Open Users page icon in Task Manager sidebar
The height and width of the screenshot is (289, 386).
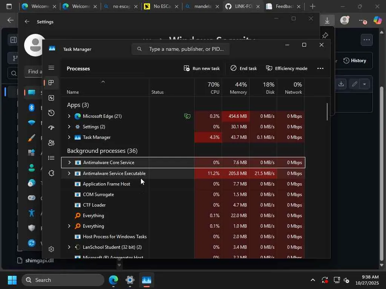(x=51, y=143)
